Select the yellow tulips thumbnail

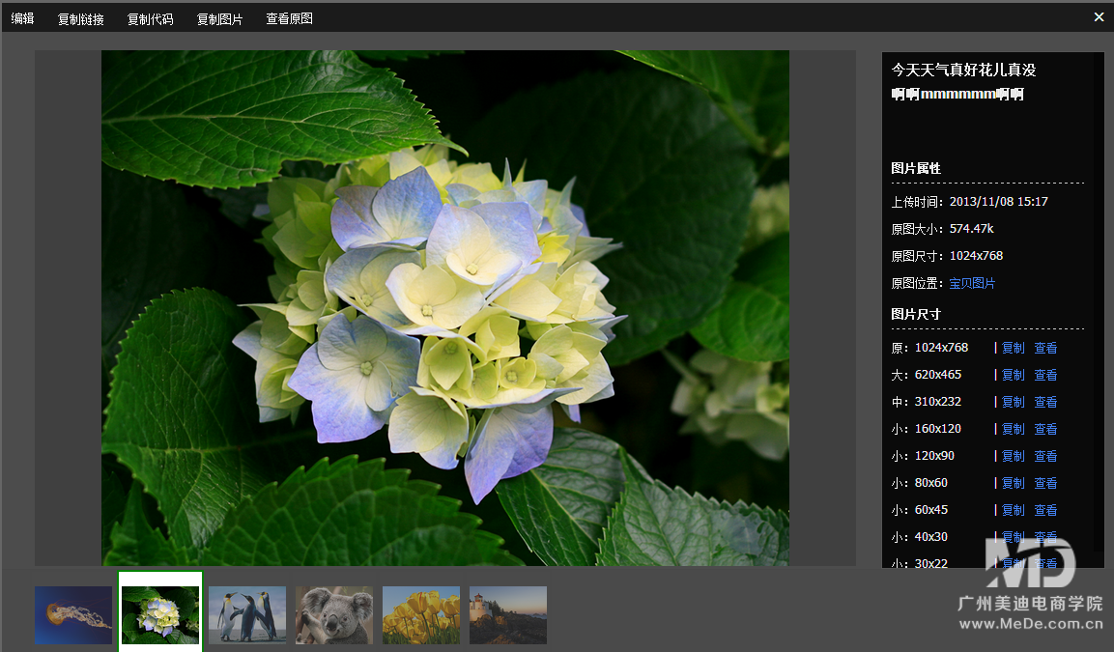pos(421,615)
